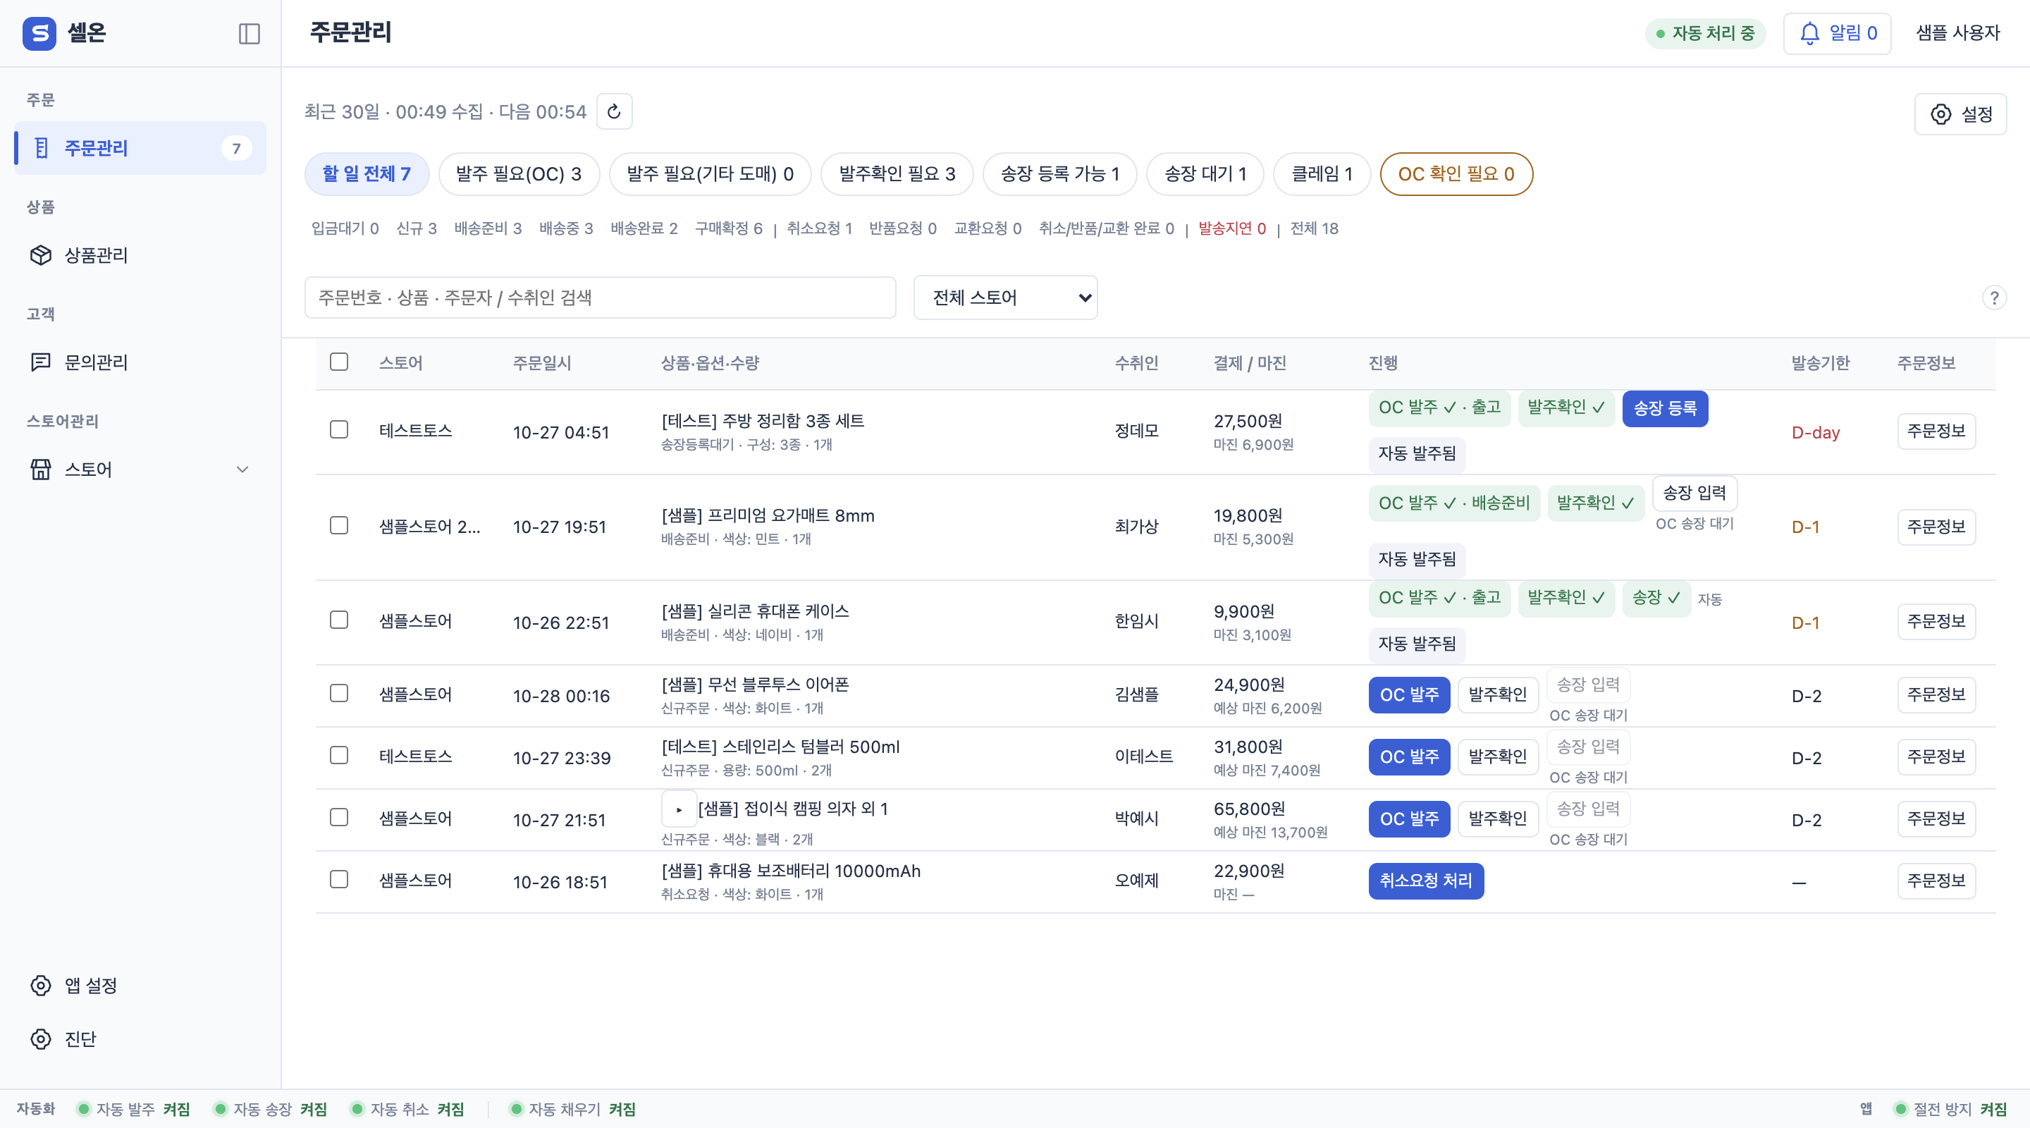Focus the order search input field

[x=600, y=298]
